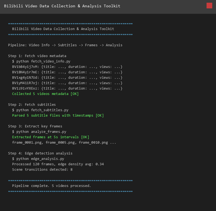Close the window with the red square button
The width and height of the screenshot is (216, 211).
(x=209, y=6)
